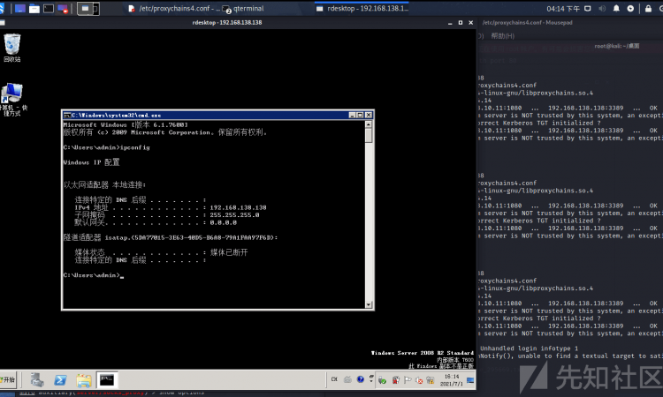This screenshot has height=397, width=663.
Task: Click the blue help tray icon
Action: tap(361, 379)
